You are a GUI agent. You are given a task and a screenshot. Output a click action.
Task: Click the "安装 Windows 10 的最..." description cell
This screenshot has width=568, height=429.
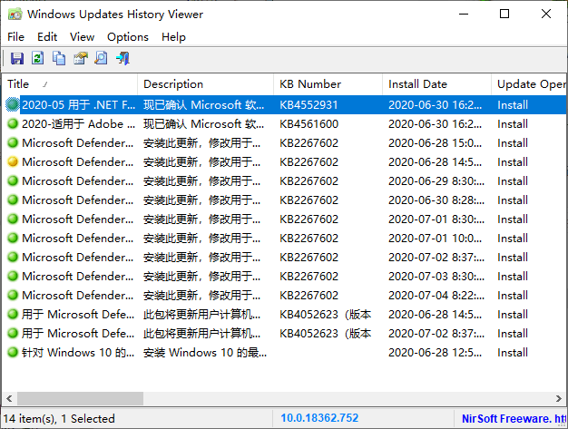(205, 352)
